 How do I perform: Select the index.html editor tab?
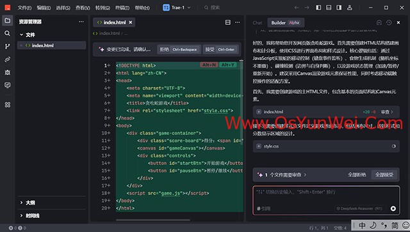pos(114,22)
